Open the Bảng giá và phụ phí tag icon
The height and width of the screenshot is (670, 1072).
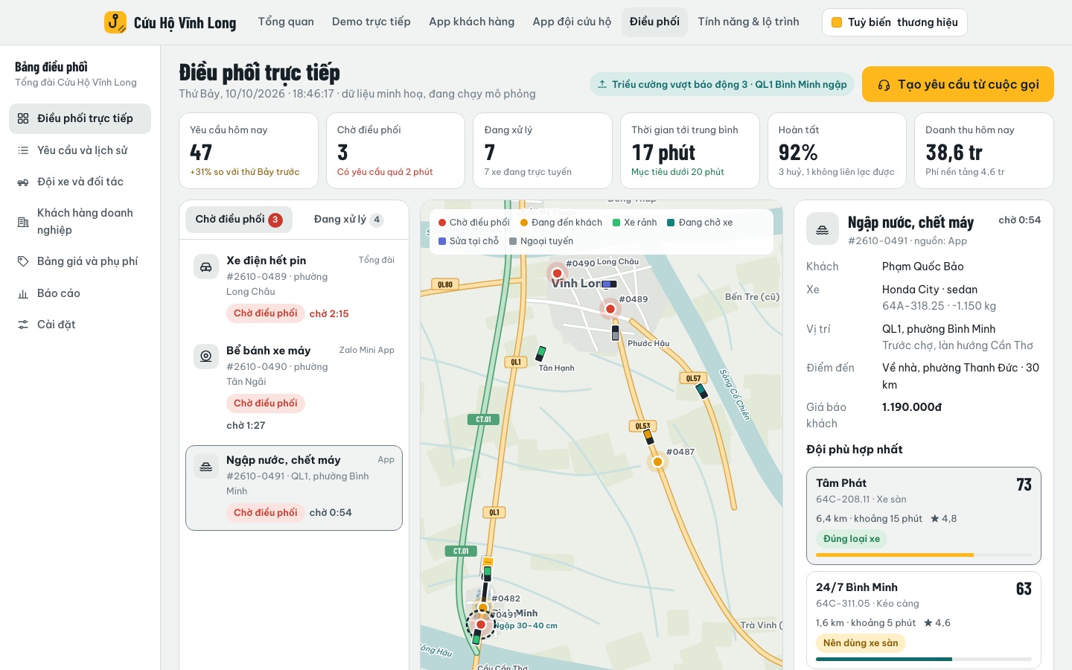click(x=23, y=261)
